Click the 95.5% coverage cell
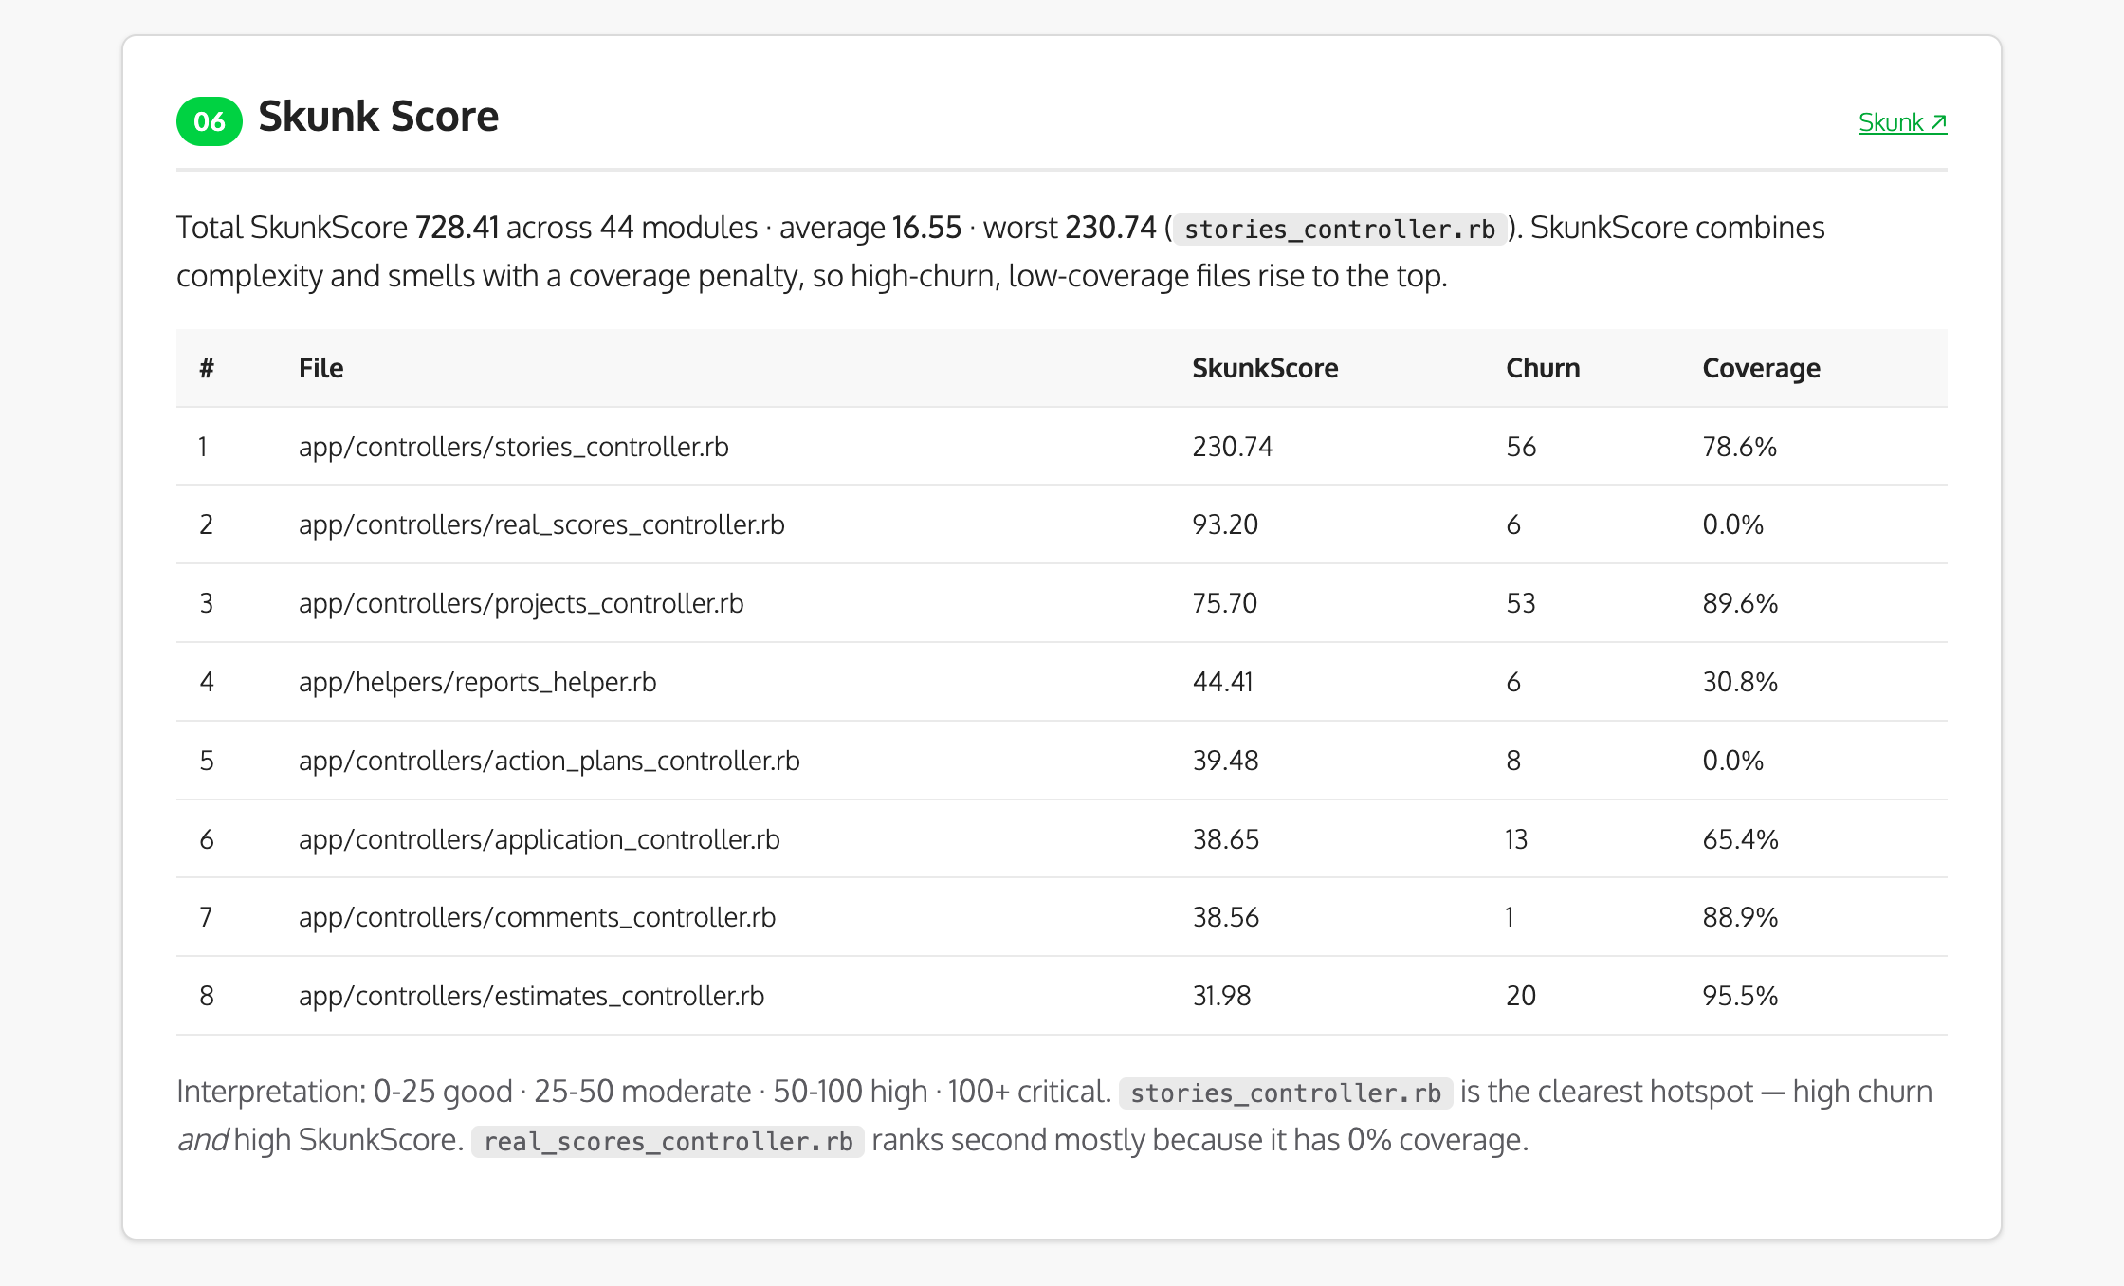This screenshot has height=1286, width=2124. pyautogui.click(x=1740, y=996)
